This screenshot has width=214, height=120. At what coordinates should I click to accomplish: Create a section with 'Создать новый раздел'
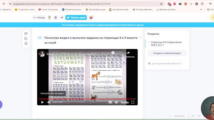pyautogui.click(x=167, y=53)
